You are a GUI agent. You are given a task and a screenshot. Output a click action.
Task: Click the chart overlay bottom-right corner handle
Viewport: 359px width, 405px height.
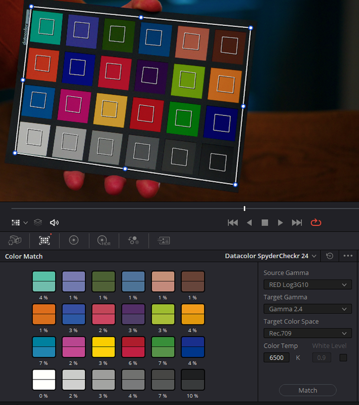(x=235, y=185)
